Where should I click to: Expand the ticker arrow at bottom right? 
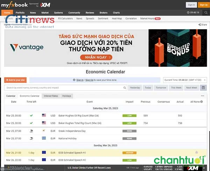tap(204, 168)
